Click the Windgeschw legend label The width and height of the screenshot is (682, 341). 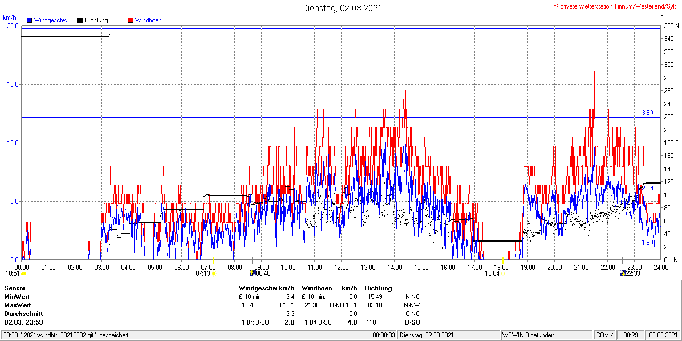tap(51, 20)
